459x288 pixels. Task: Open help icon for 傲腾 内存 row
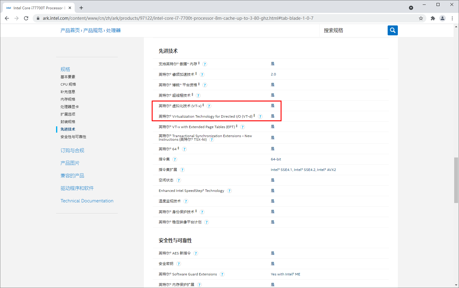(205, 64)
